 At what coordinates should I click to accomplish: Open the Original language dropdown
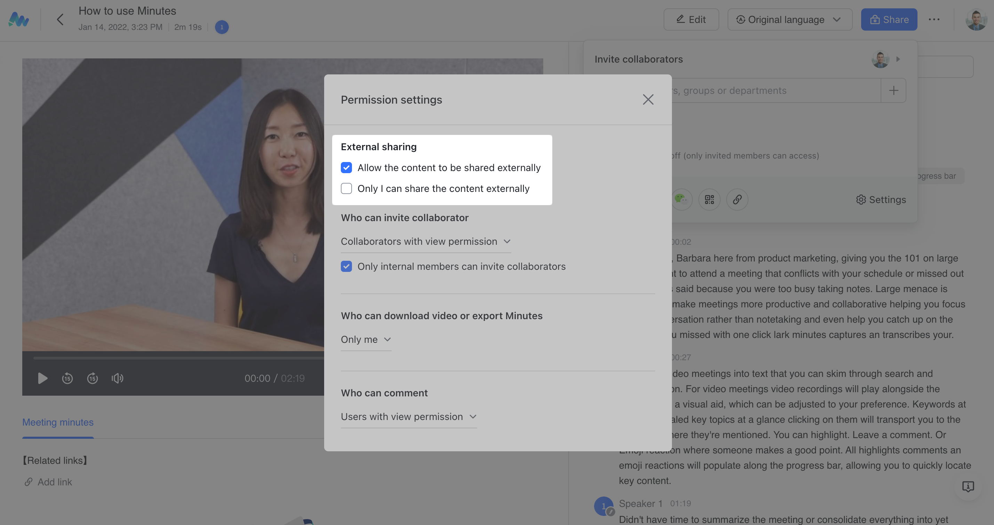click(789, 19)
